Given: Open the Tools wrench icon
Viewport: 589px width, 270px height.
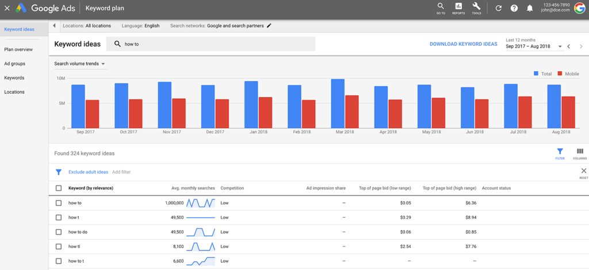Looking at the screenshot, I should [x=476, y=8].
